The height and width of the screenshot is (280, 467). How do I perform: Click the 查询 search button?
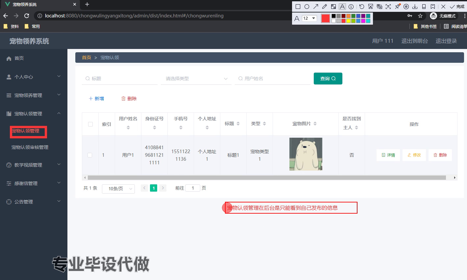coord(328,79)
